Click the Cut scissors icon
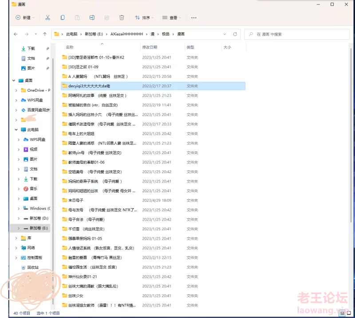355x318 pixels. pyautogui.click(x=47, y=18)
